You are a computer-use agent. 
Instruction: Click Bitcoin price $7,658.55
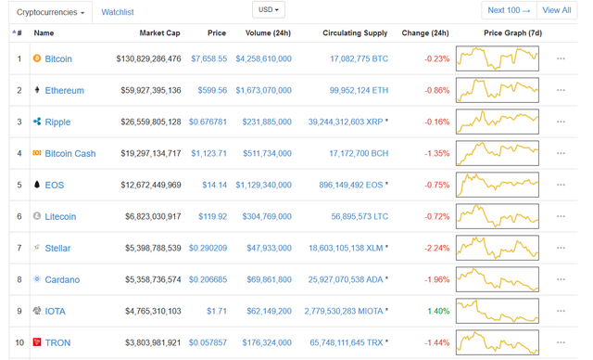coord(208,58)
